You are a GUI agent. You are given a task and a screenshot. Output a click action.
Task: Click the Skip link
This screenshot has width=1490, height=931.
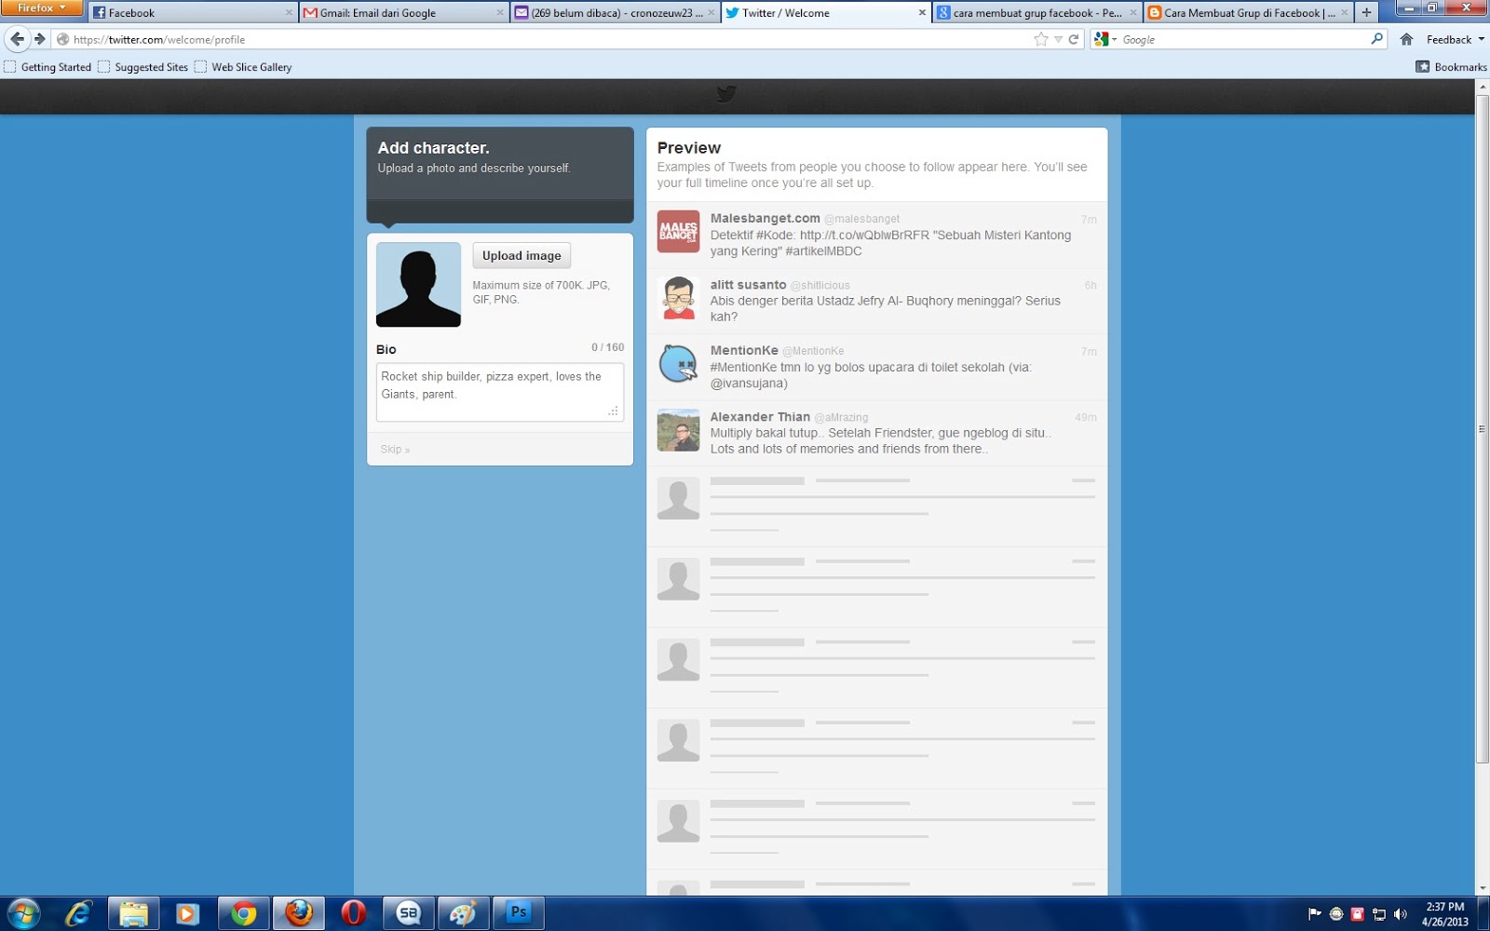coord(395,450)
